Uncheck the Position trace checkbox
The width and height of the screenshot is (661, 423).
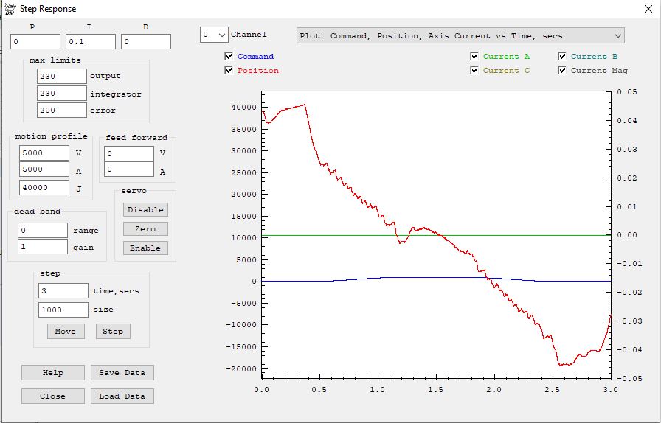(229, 71)
